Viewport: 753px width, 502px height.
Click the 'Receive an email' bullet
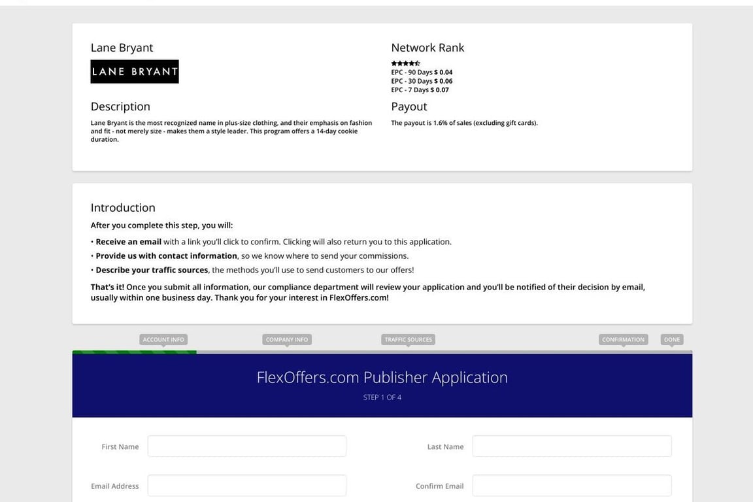point(271,242)
